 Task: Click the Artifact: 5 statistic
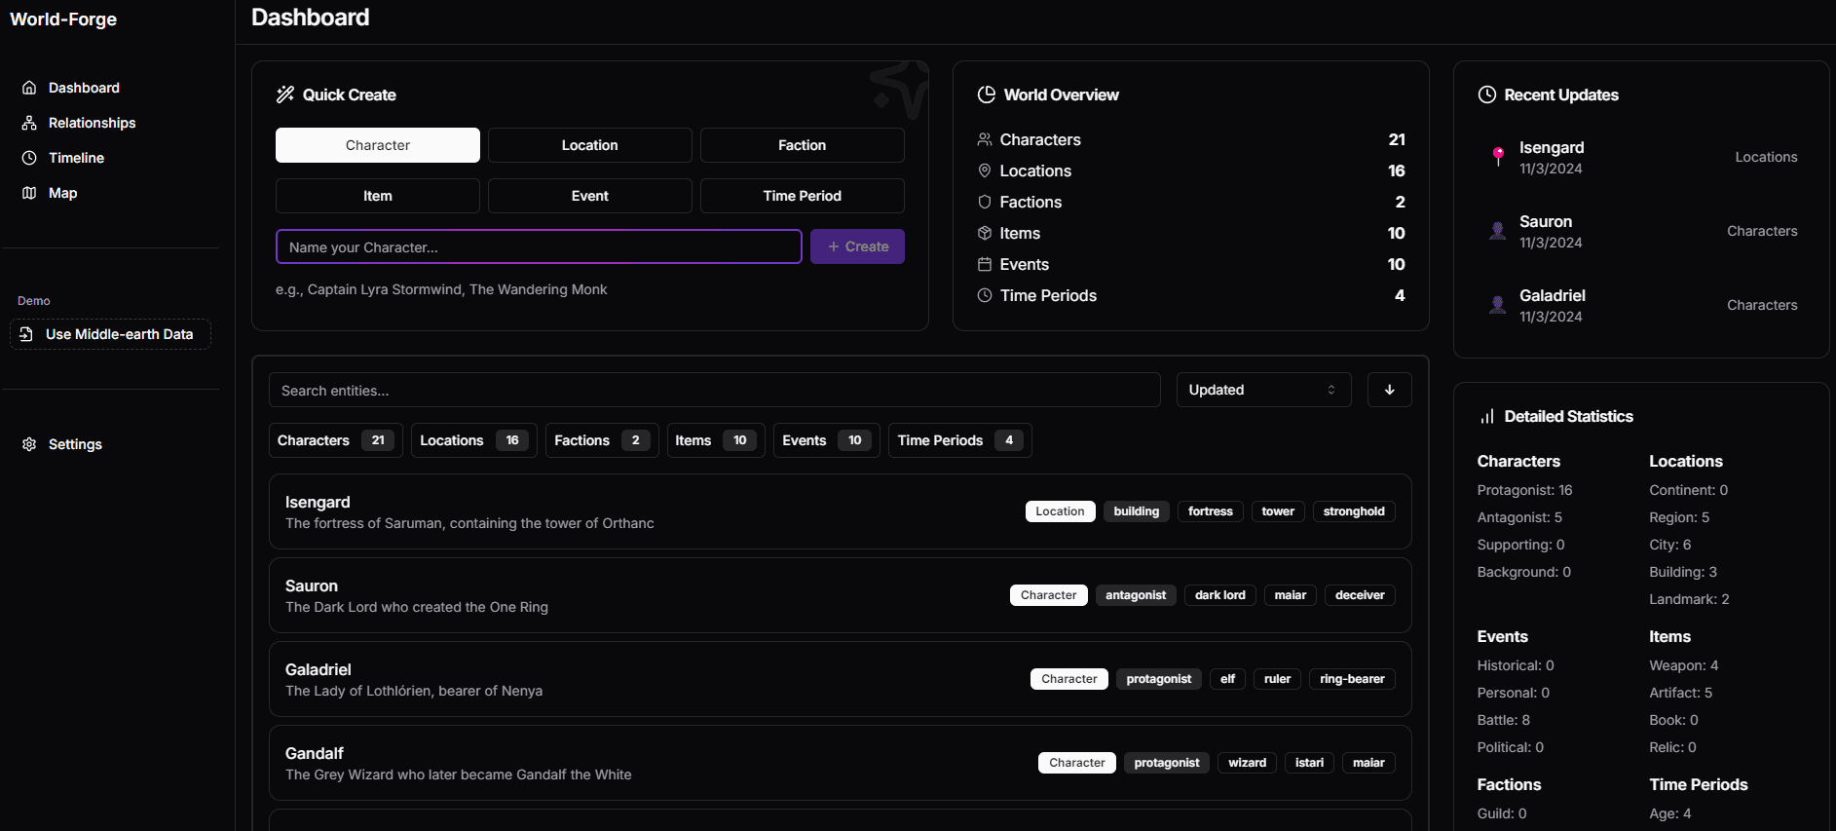[1680, 693]
